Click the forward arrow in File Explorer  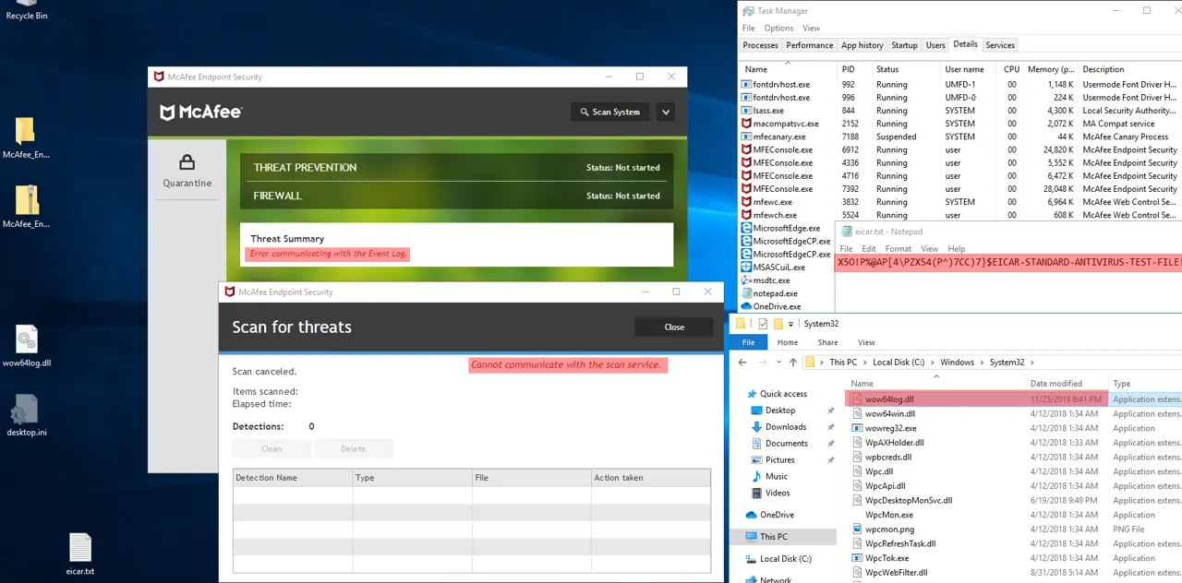(761, 363)
